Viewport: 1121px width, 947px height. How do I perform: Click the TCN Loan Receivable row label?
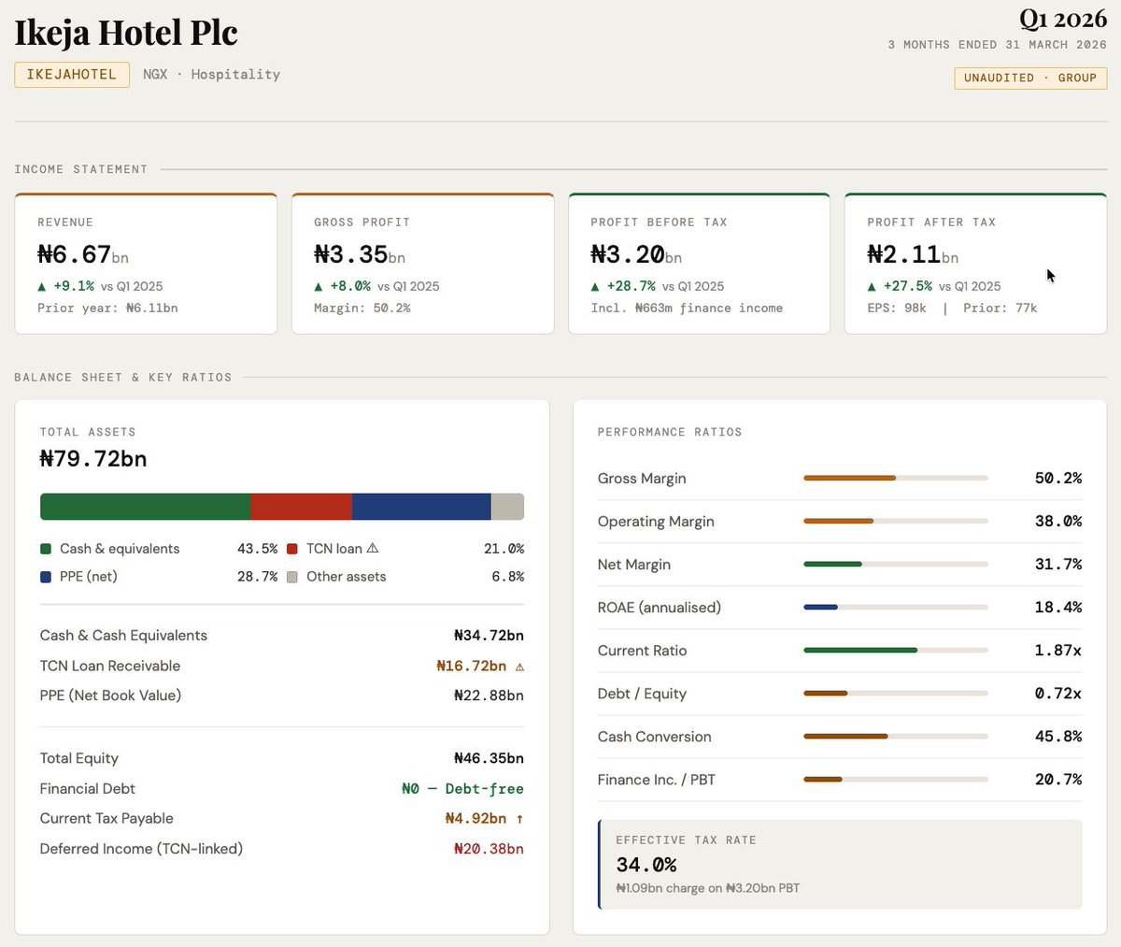110,667
